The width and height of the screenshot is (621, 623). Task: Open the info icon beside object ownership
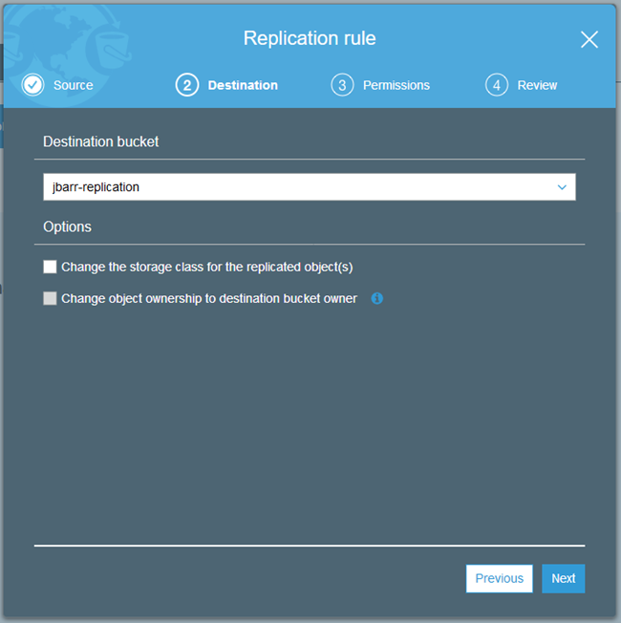point(376,299)
